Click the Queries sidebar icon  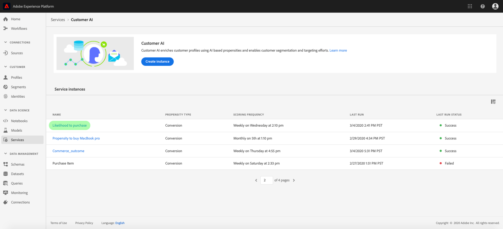(6, 183)
